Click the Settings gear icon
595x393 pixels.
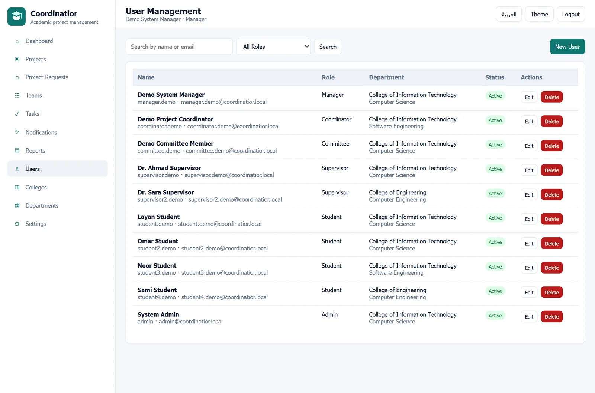[x=17, y=224]
